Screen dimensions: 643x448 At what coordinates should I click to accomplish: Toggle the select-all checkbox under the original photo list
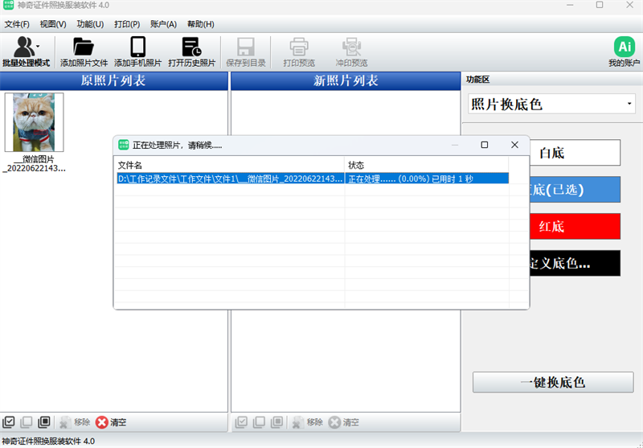(9, 422)
